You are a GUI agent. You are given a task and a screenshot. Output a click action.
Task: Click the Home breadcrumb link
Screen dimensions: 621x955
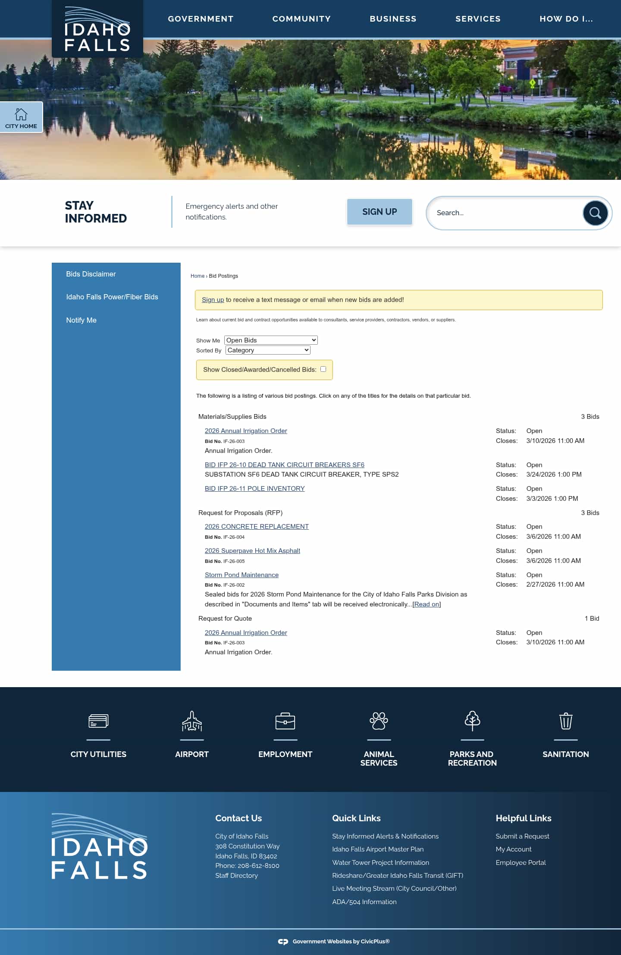[198, 276]
